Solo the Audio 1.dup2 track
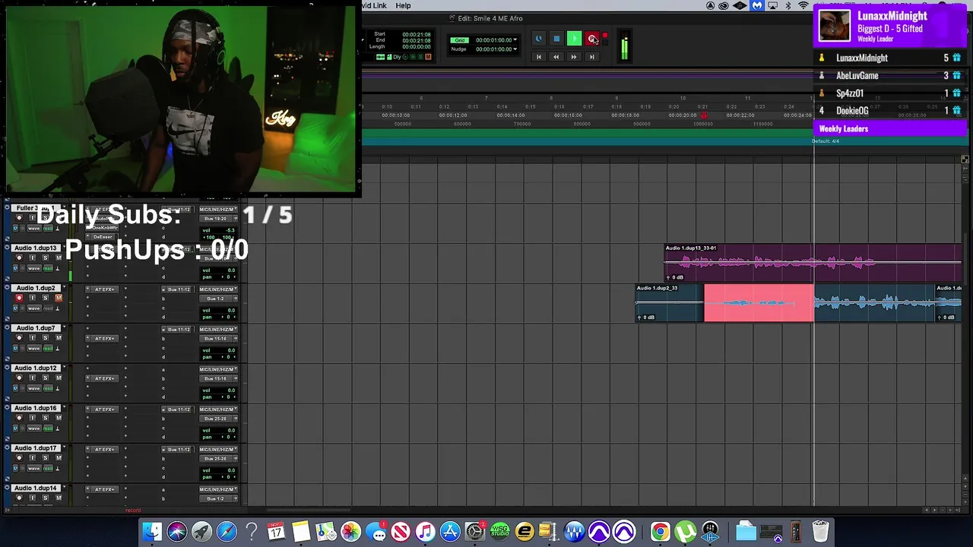973x547 pixels. (45, 298)
